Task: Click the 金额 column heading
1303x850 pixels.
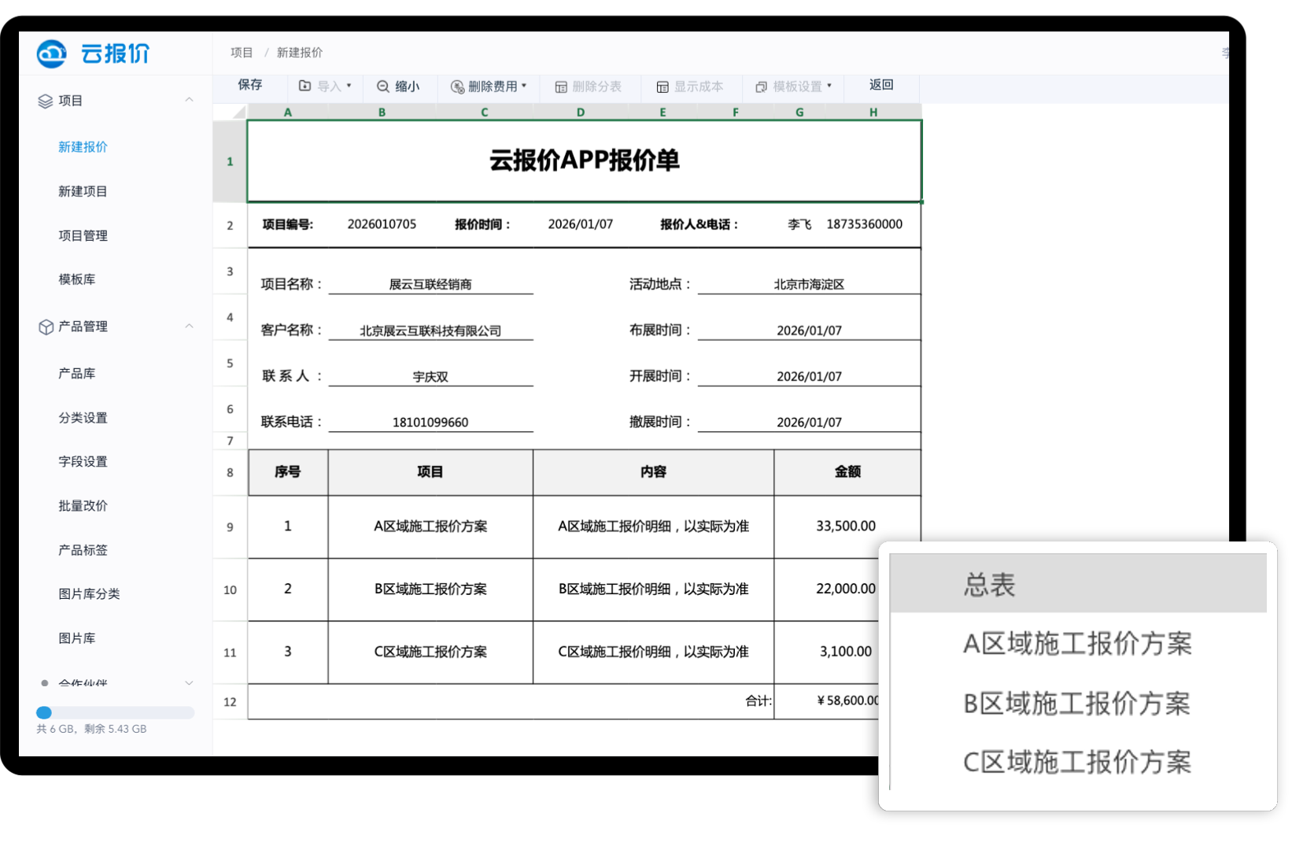Action: (847, 472)
